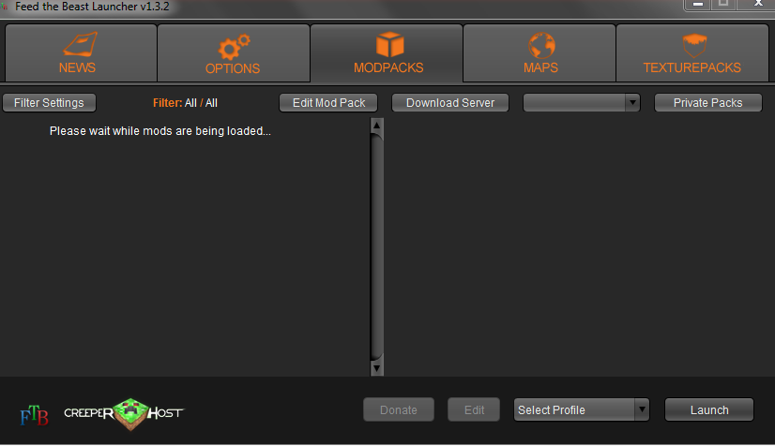Click the launcher icon in title bar
Viewport: 775px width, 446px height.
coord(5,7)
